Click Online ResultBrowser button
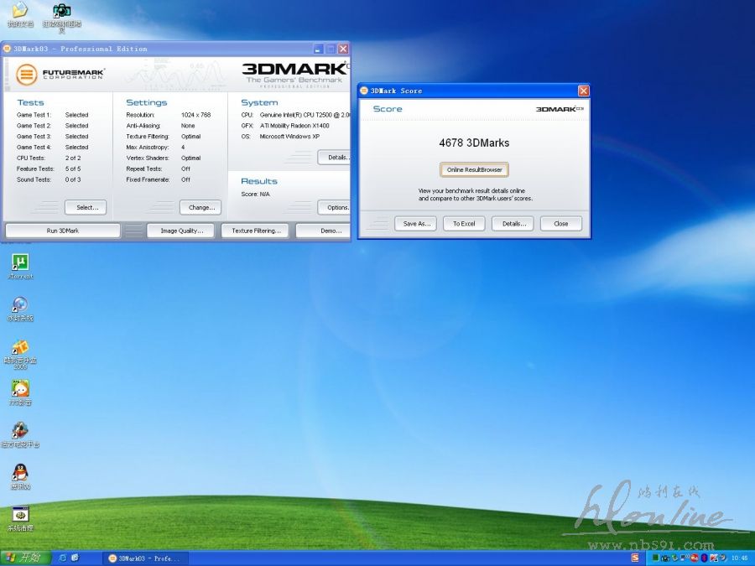 pyautogui.click(x=474, y=169)
